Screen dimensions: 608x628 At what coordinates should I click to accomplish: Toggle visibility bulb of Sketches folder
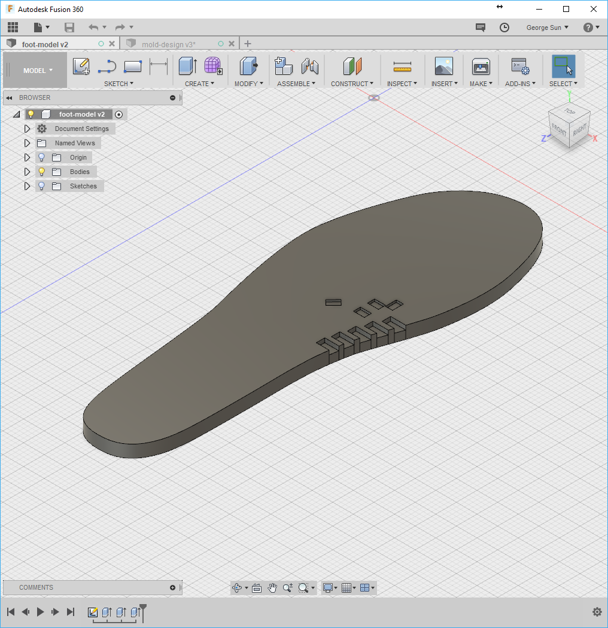(x=41, y=186)
